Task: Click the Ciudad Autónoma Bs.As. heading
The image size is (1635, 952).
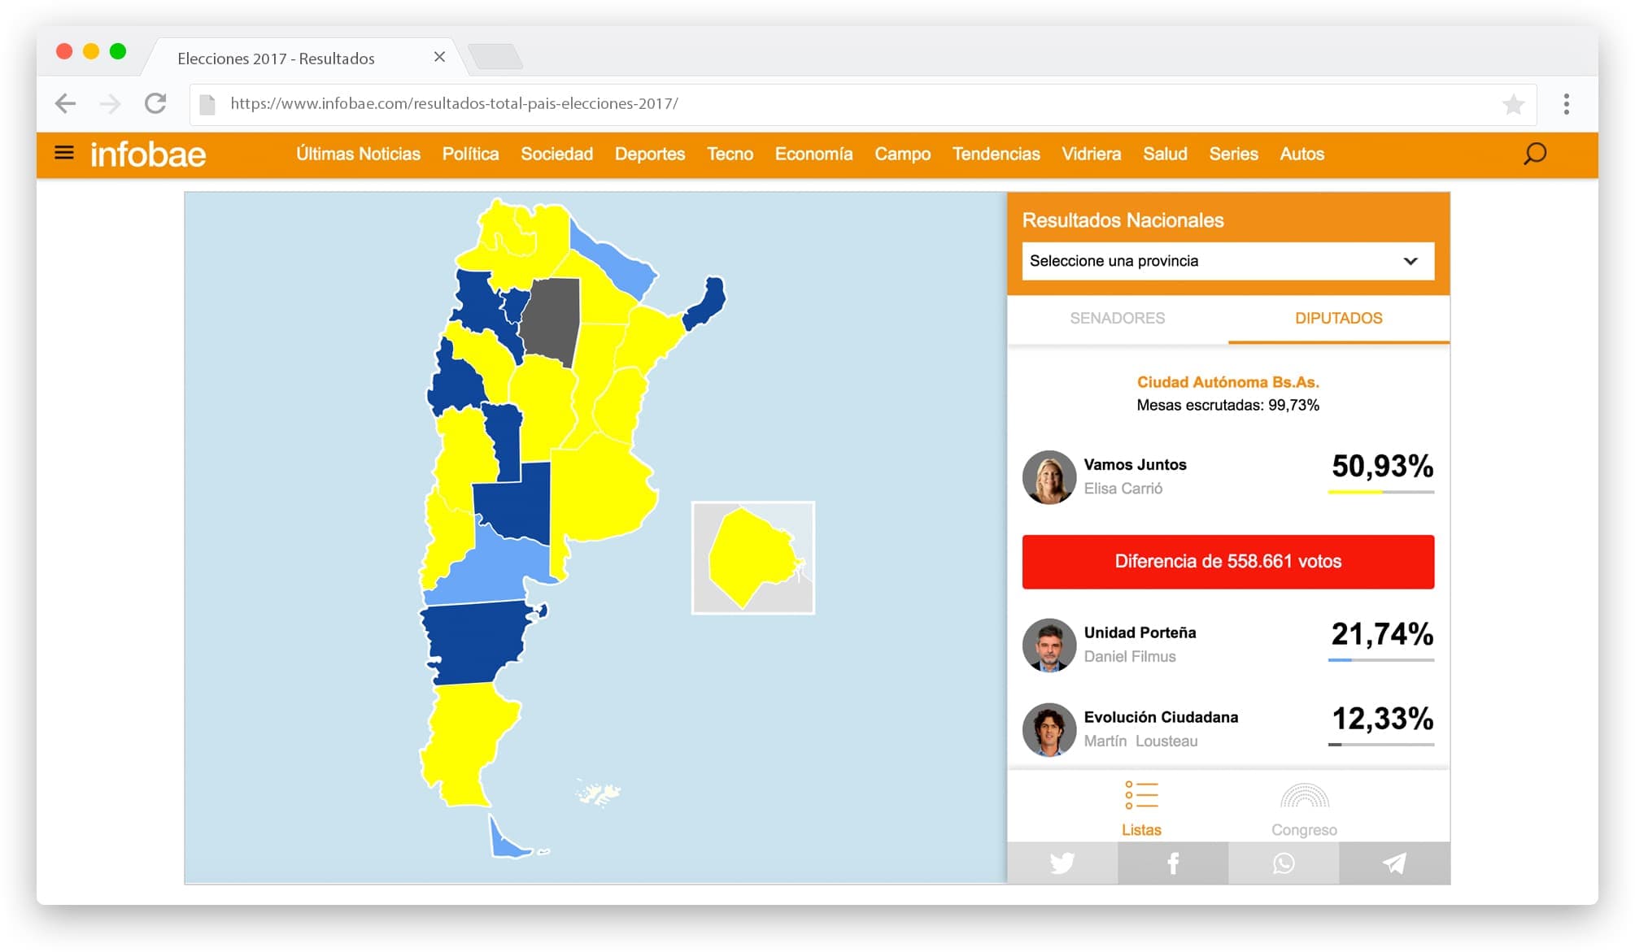Action: [1227, 382]
